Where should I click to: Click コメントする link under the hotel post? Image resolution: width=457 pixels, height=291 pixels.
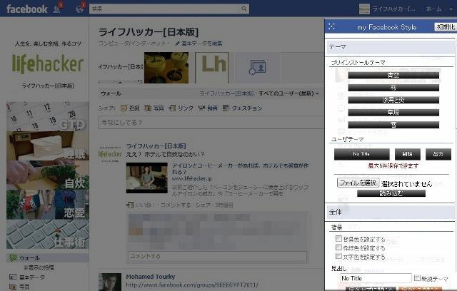176,205
